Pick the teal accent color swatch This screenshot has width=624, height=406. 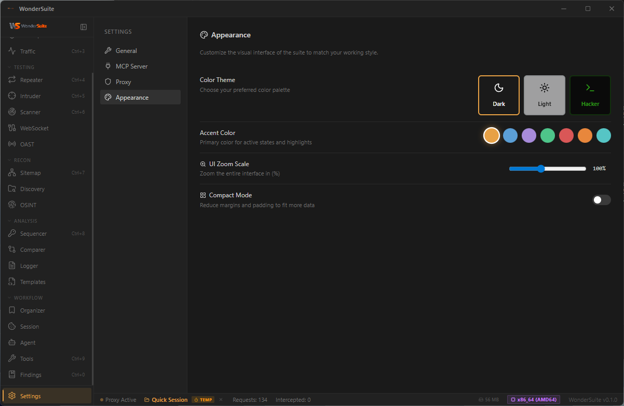[x=604, y=136]
